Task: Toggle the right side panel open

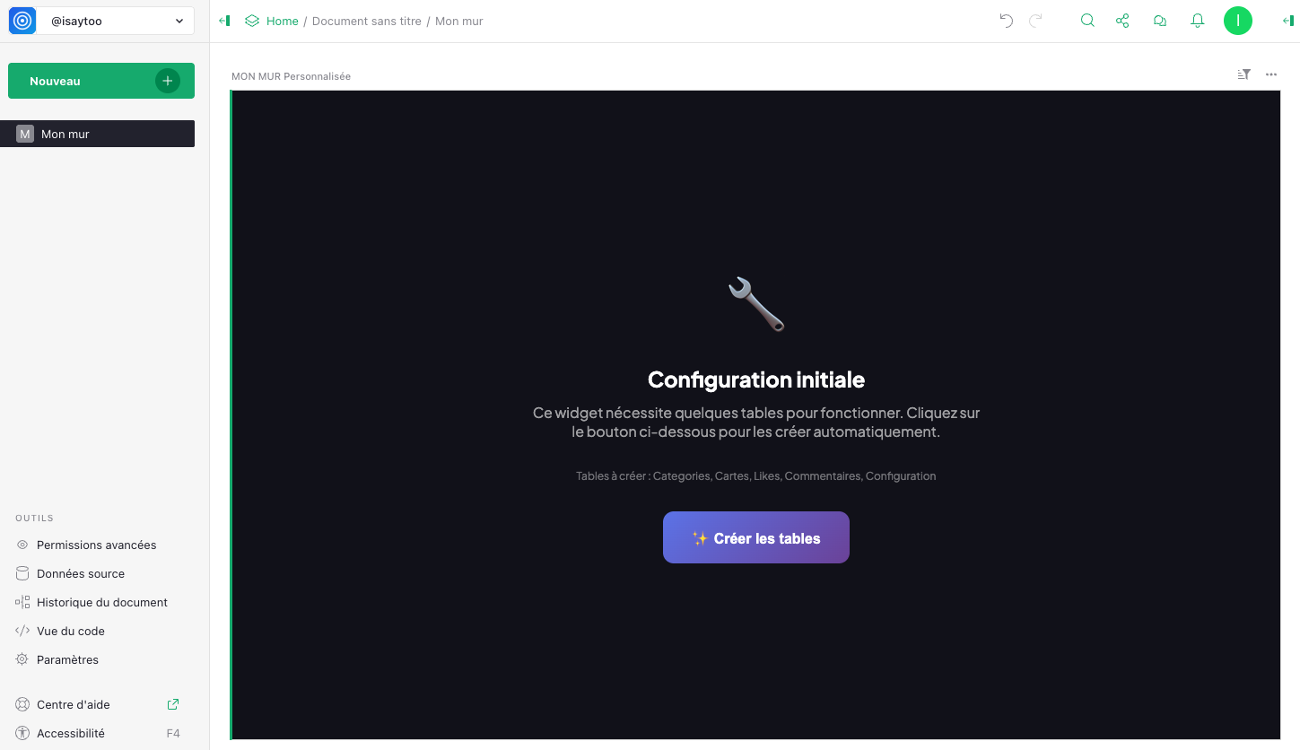Action: tap(1287, 21)
